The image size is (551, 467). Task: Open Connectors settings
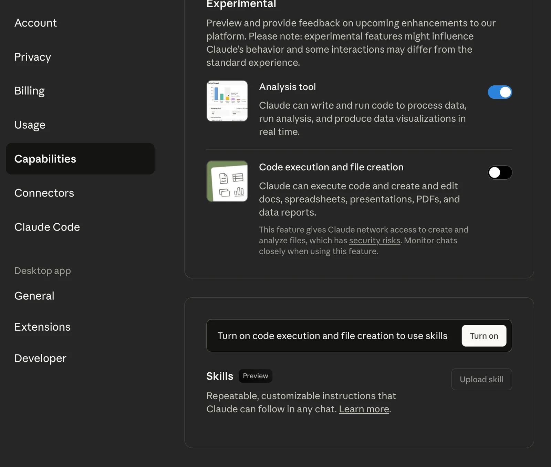click(44, 193)
